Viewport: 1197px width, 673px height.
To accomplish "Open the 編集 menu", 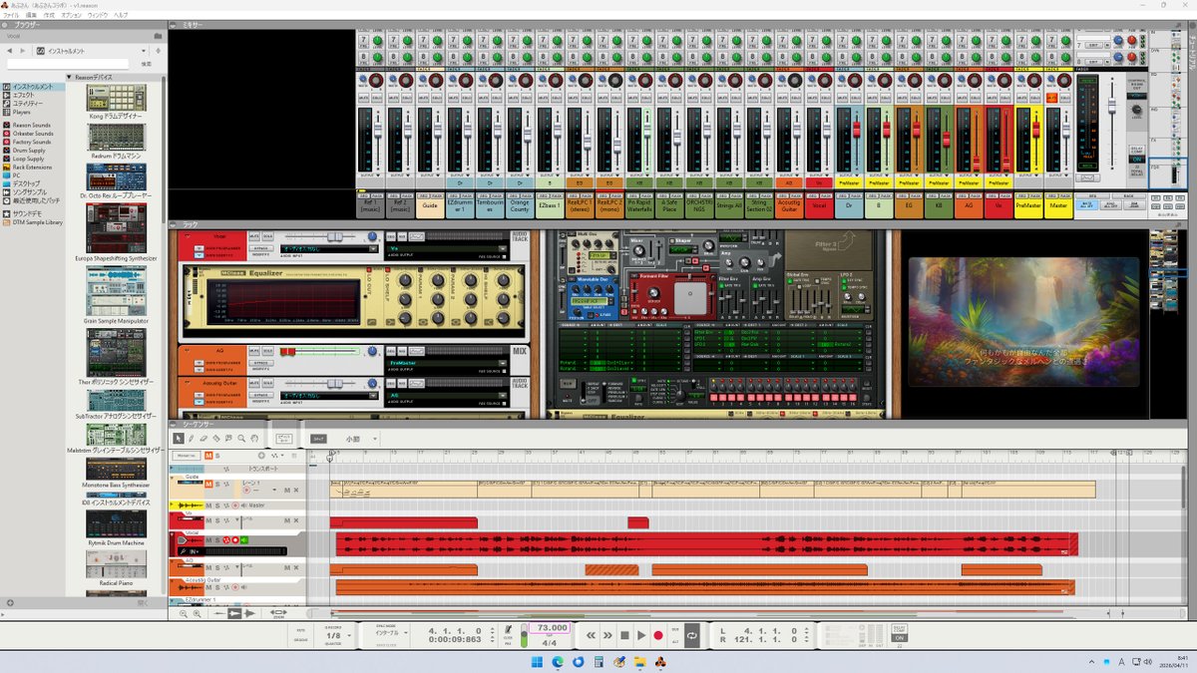I will (32, 16).
